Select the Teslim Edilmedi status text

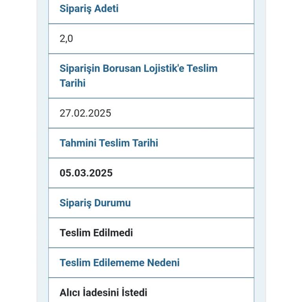tap(96, 233)
